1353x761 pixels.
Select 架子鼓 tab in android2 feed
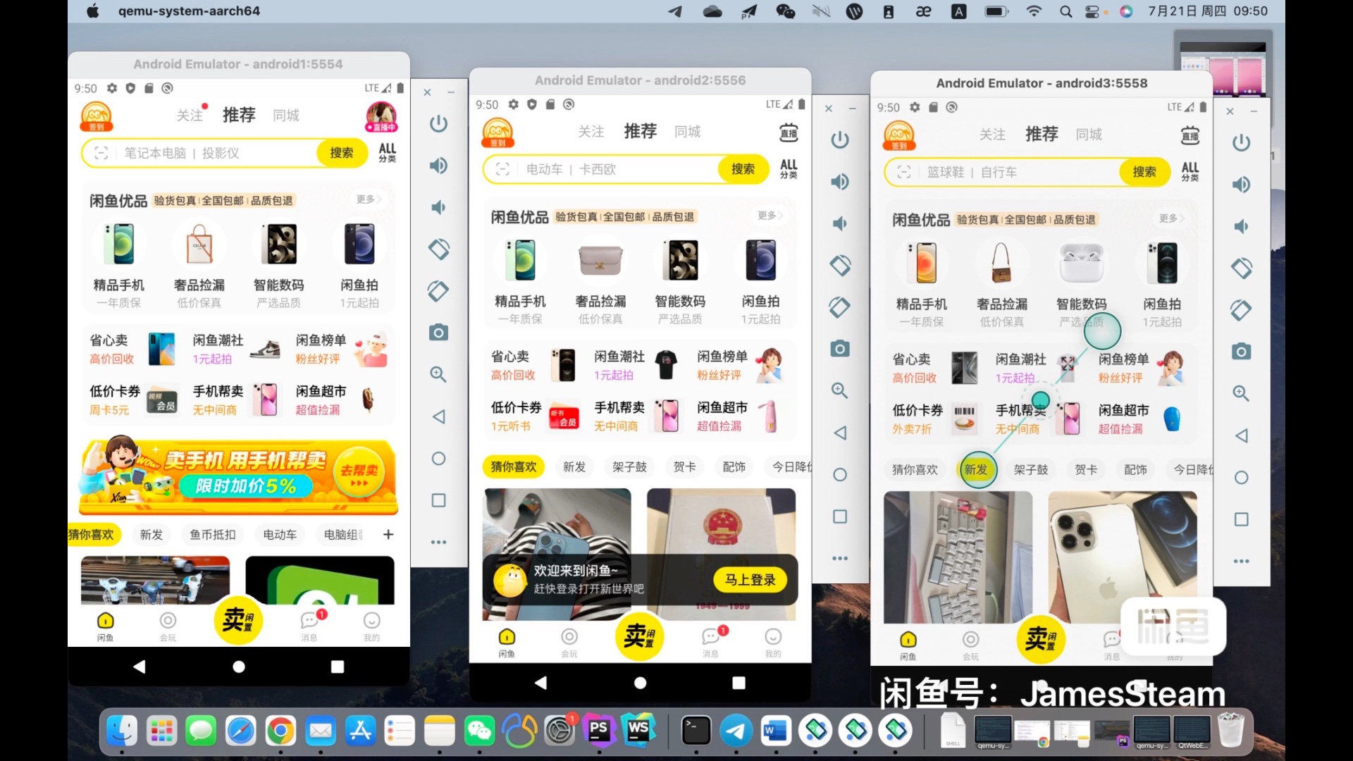coord(629,466)
